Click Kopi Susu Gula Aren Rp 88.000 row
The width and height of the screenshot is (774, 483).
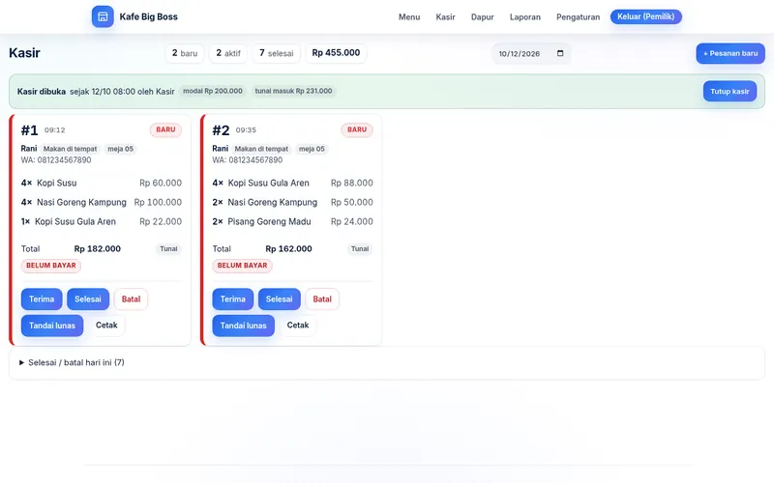[x=293, y=183]
